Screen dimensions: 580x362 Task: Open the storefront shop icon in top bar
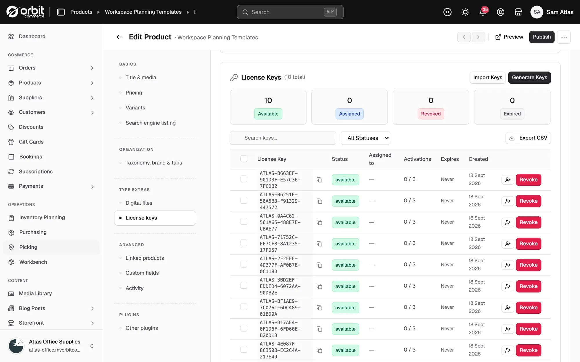(x=518, y=12)
